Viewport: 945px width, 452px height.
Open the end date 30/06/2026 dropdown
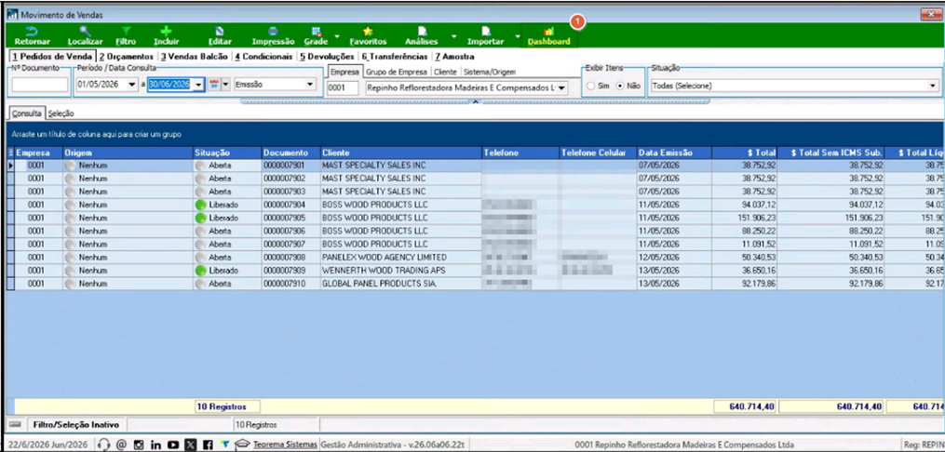(x=199, y=85)
